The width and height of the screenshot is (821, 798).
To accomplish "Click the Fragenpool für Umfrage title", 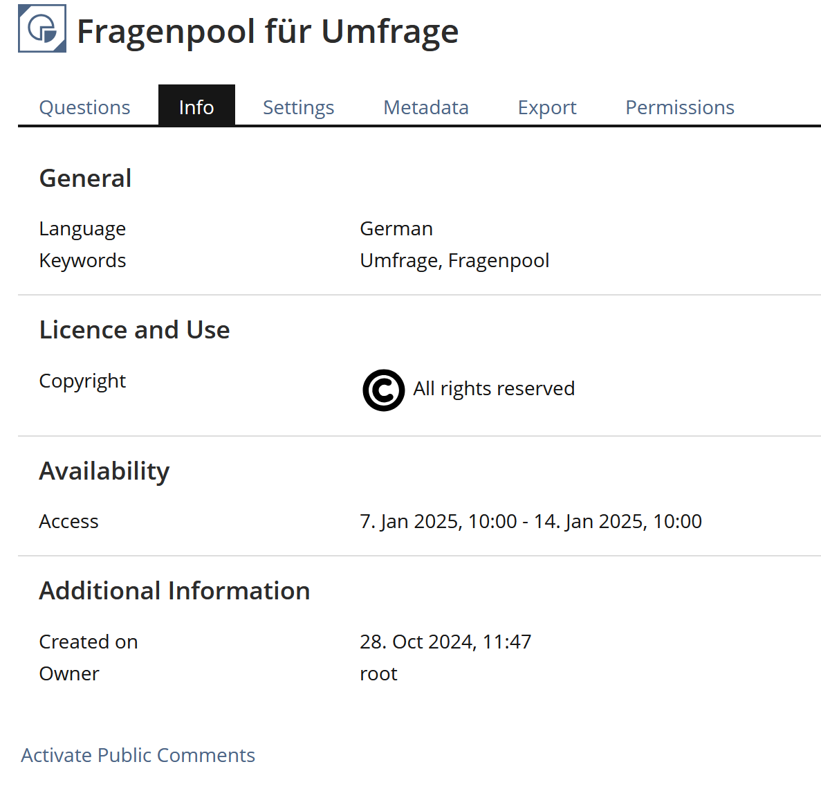I will [x=268, y=31].
